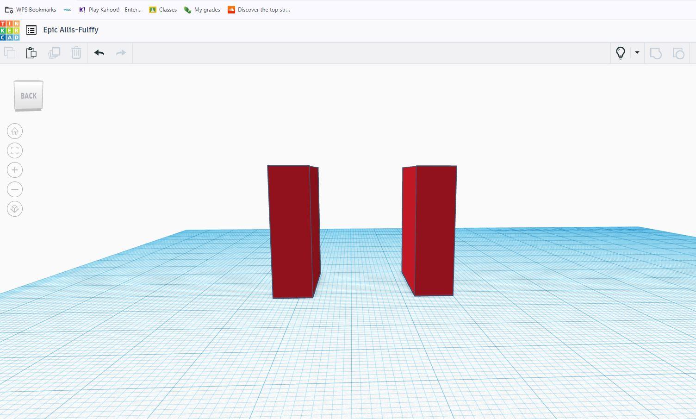Switch to orthographic view cube icon
Viewport: 696px width, 419px height.
[x=15, y=209]
